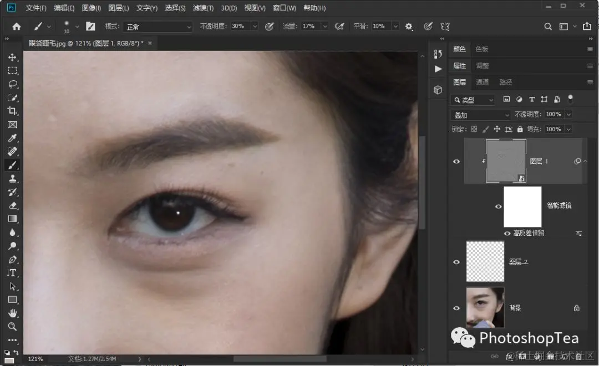This screenshot has width=599, height=366.
Task: Open the search icon at top right
Action: tap(547, 27)
